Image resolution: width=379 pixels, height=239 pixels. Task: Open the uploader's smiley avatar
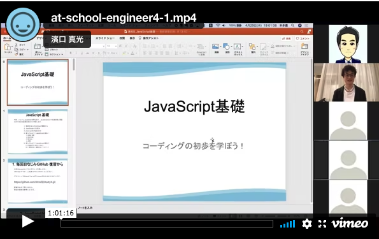(23, 25)
